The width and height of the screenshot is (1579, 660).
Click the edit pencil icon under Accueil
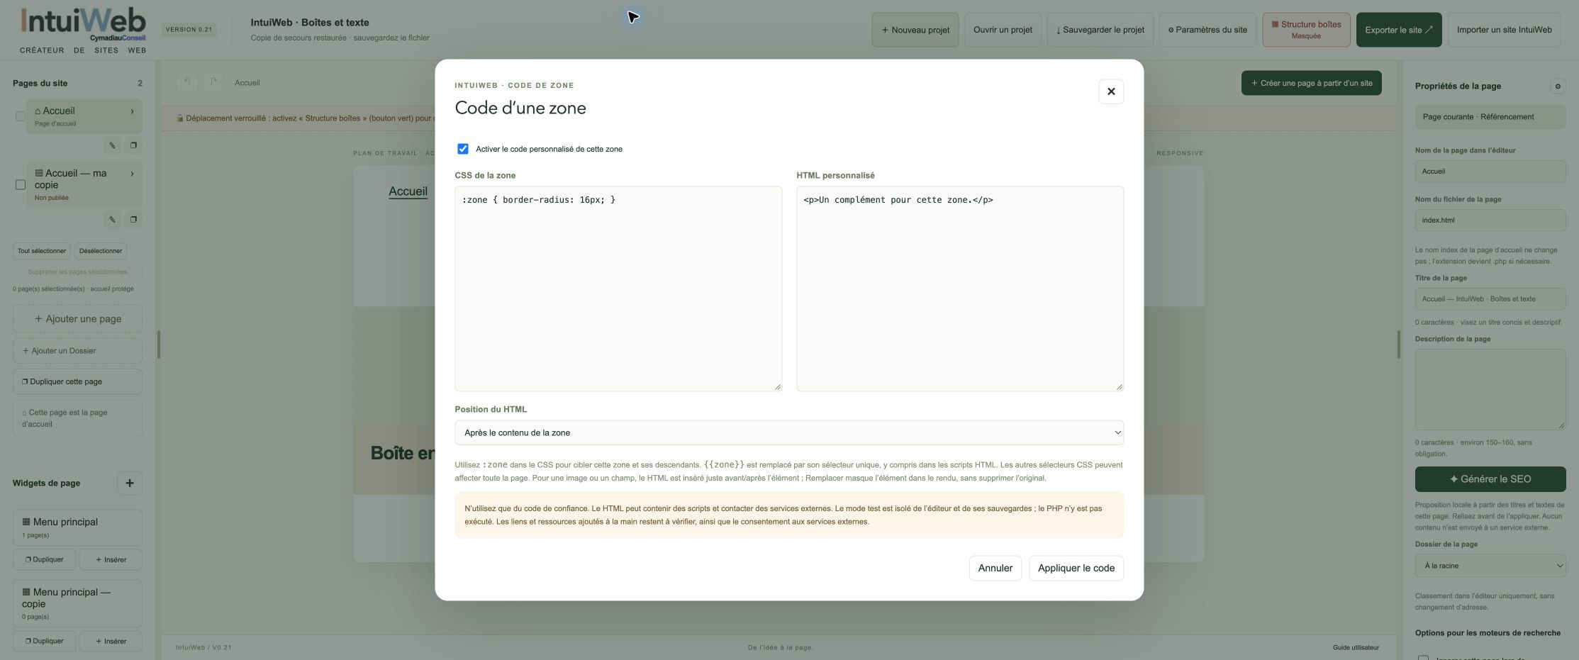112,145
